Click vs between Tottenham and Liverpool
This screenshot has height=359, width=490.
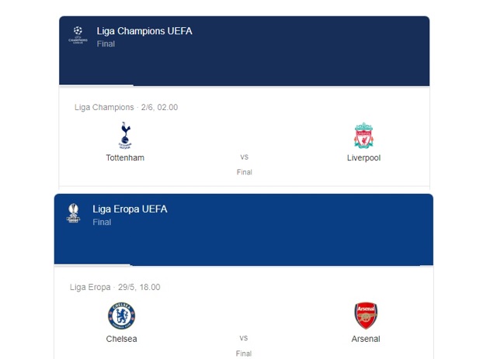tap(244, 157)
